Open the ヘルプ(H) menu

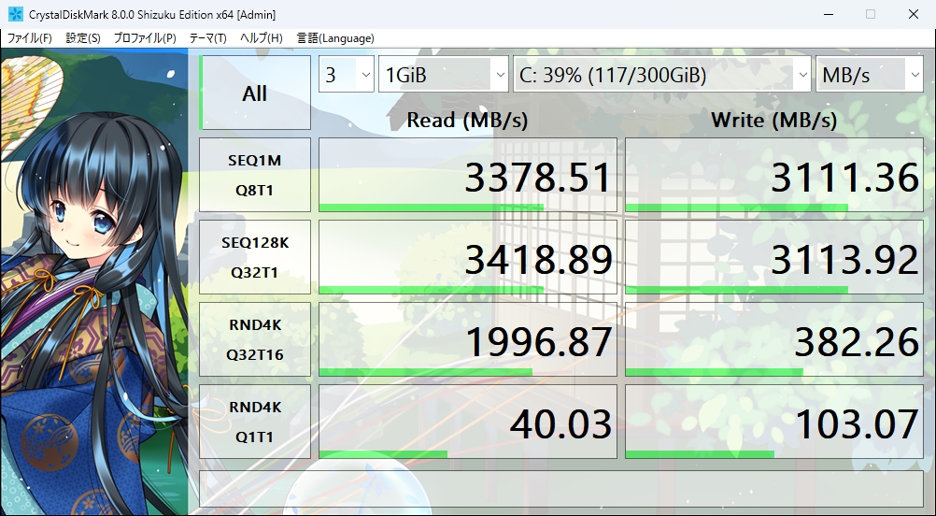click(x=261, y=38)
